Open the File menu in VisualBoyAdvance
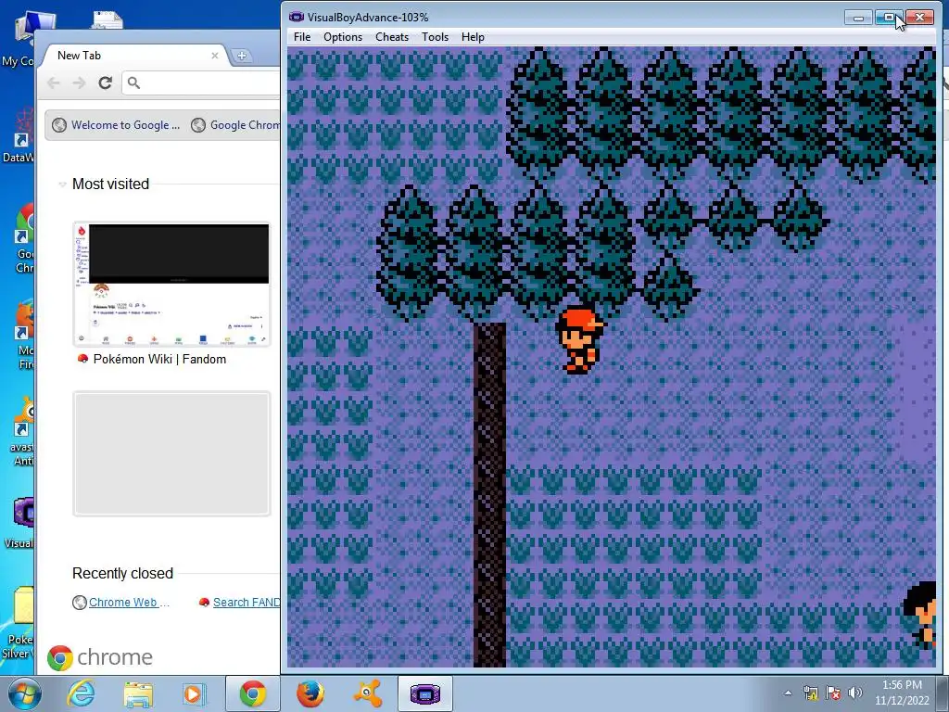The width and height of the screenshot is (949, 712). click(x=302, y=37)
